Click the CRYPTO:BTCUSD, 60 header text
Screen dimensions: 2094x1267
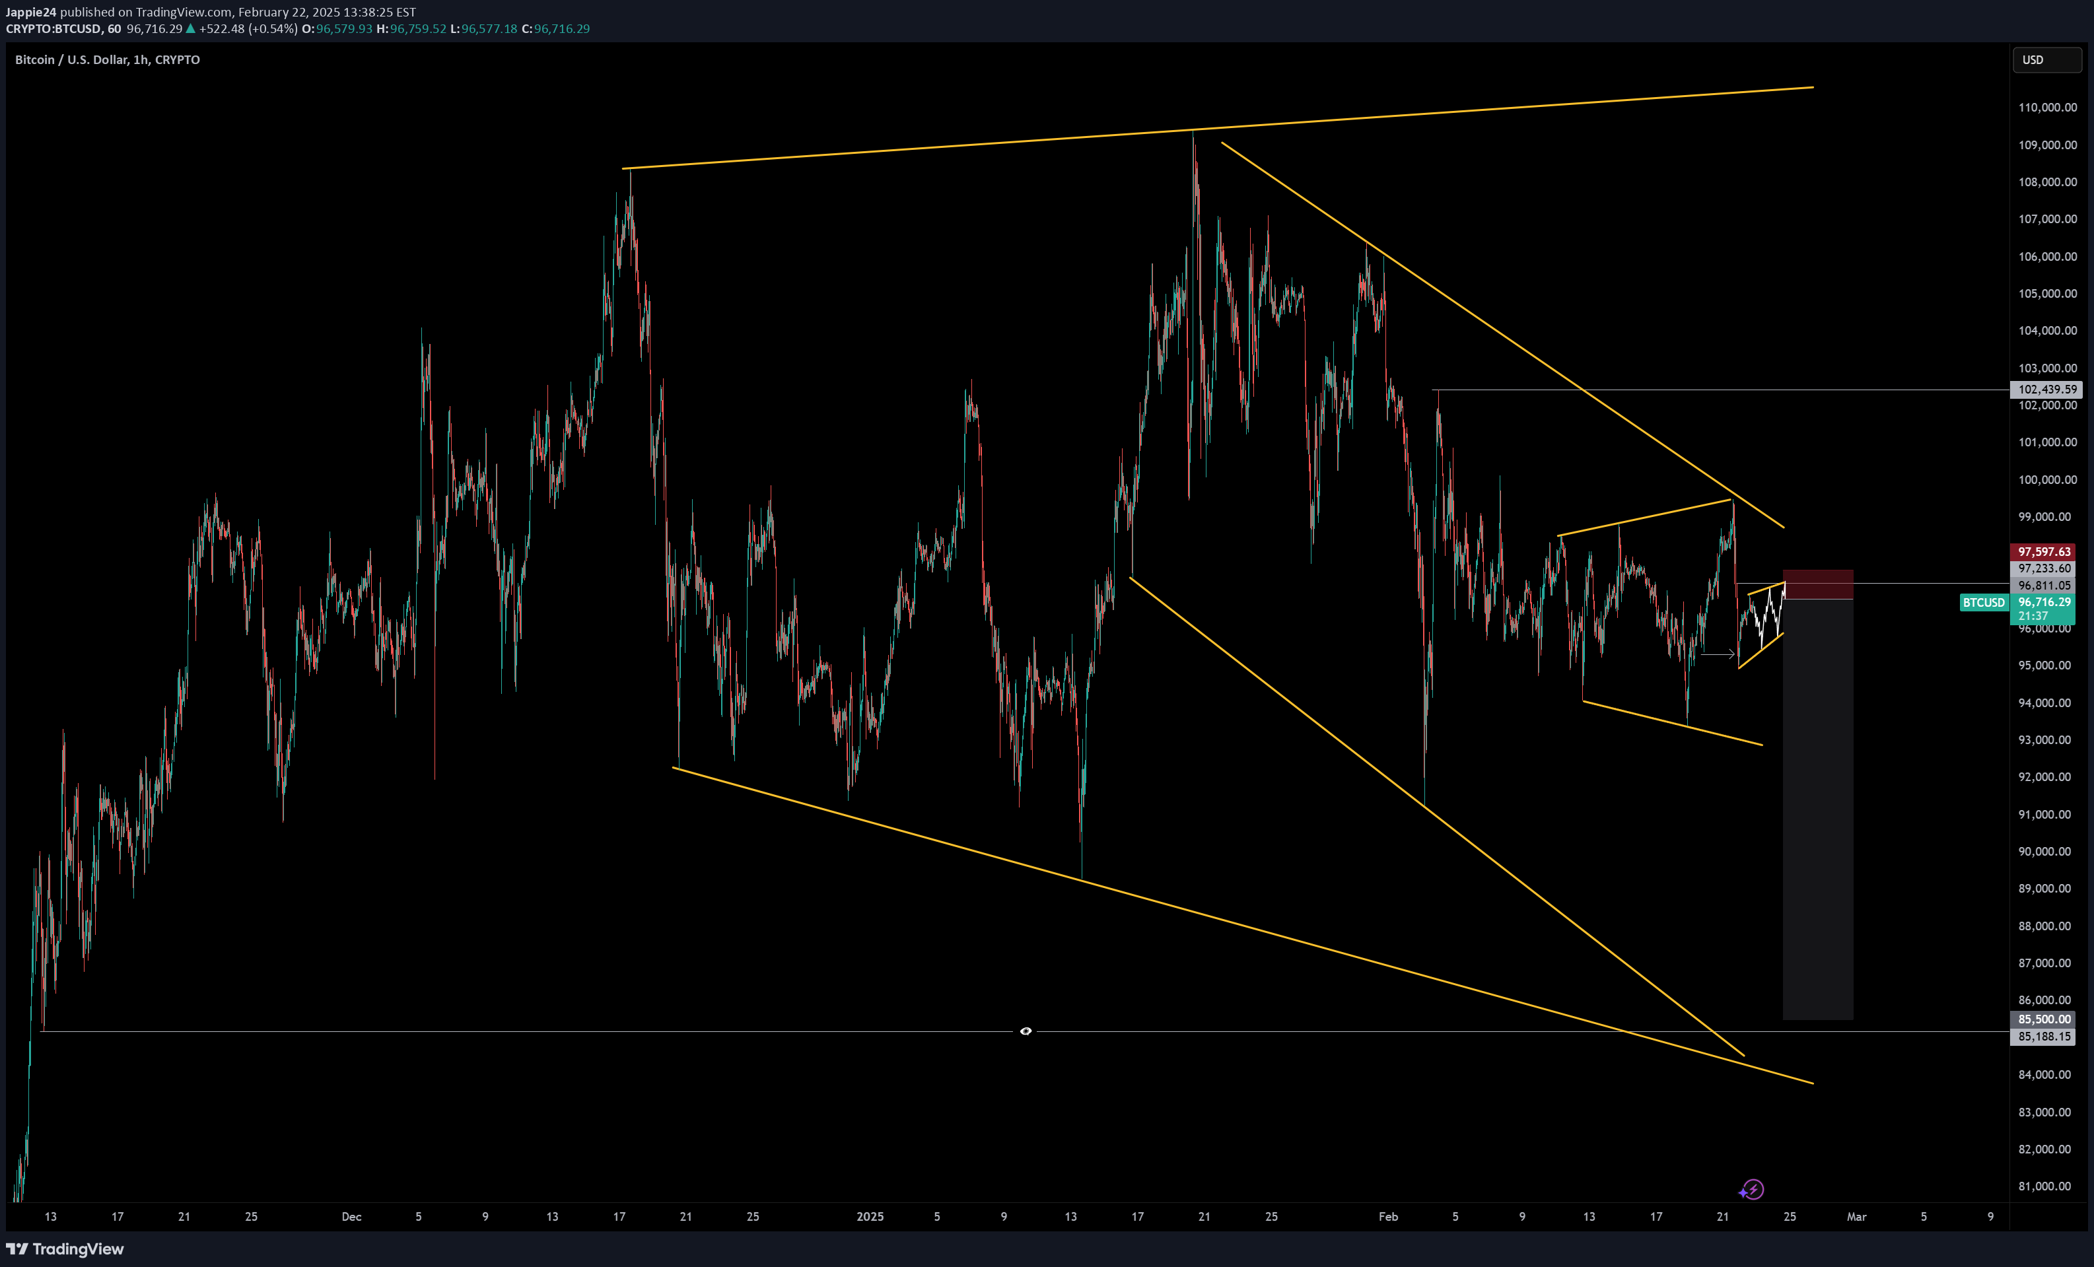pos(64,29)
